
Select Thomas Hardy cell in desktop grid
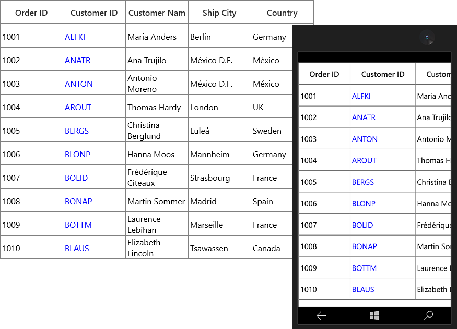[x=157, y=107]
